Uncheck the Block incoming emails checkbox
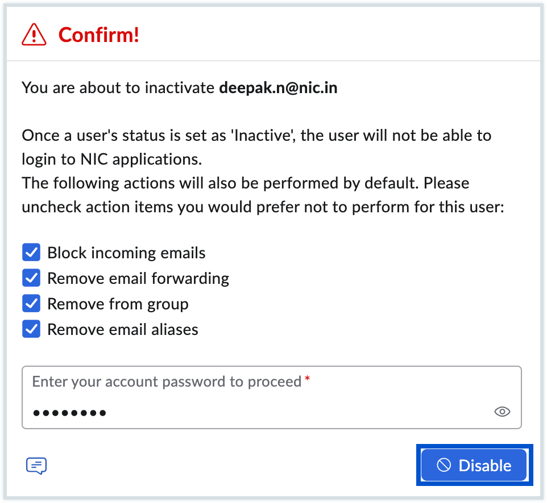 point(31,252)
